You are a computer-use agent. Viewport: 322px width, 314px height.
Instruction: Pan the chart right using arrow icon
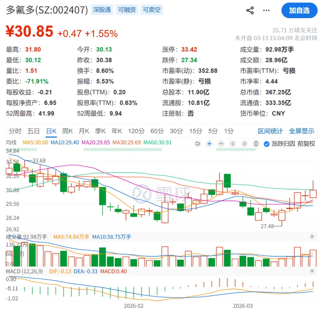(244, 144)
